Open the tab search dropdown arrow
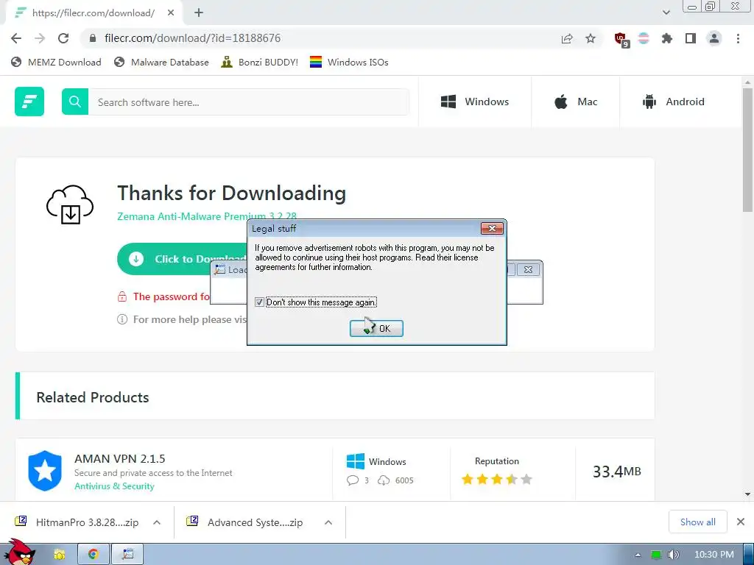This screenshot has width=754, height=565. [666, 13]
